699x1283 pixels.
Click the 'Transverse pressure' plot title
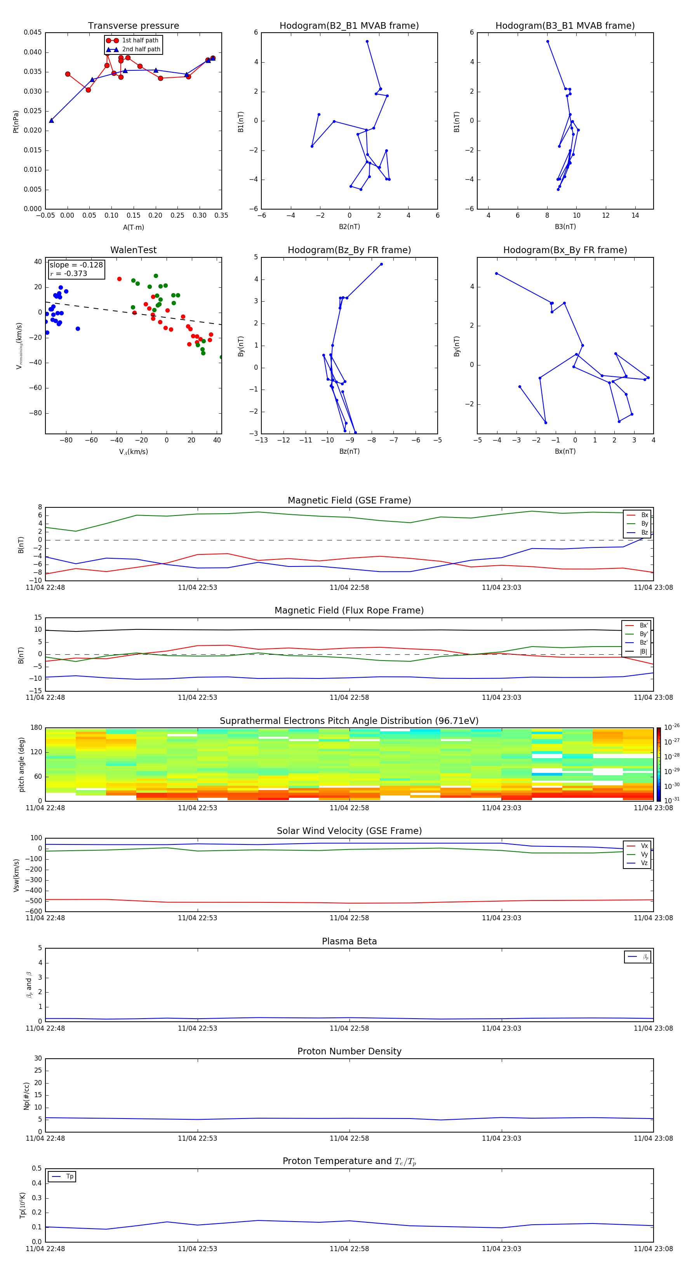pos(133,26)
